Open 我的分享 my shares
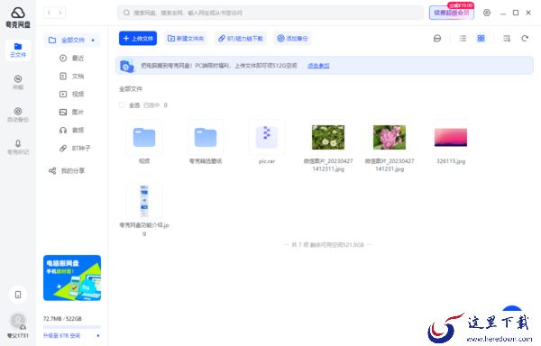 coord(67,170)
